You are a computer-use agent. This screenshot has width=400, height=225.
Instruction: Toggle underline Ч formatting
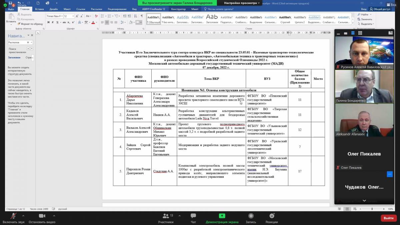(57, 22)
